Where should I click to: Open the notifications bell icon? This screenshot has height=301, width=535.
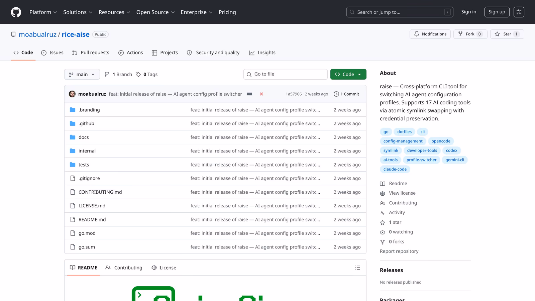click(417, 34)
